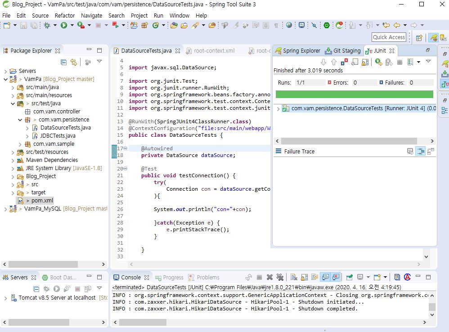This screenshot has width=449, height=332.
Task: Click the Open Perspective icon
Action: tap(419, 37)
